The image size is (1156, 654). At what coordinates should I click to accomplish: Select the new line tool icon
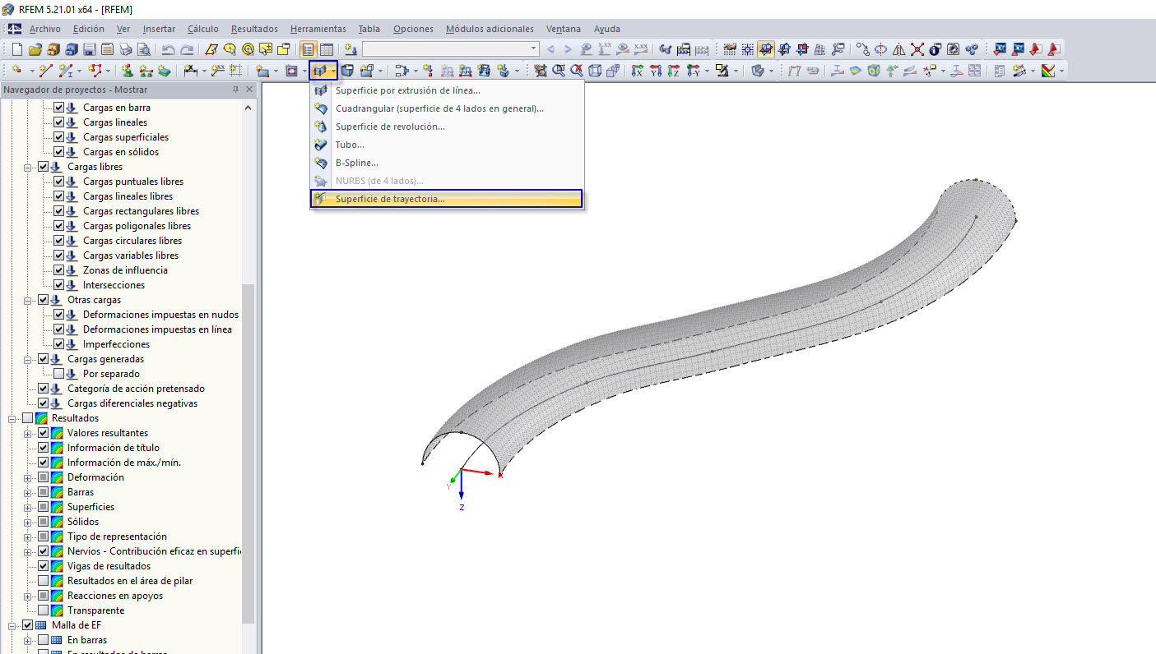[46, 71]
